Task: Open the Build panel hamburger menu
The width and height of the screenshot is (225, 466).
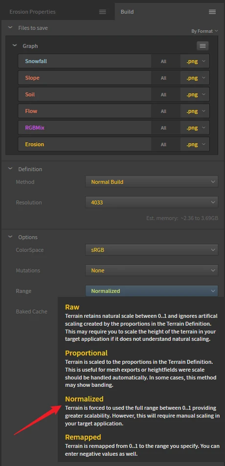Action: pos(212,12)
